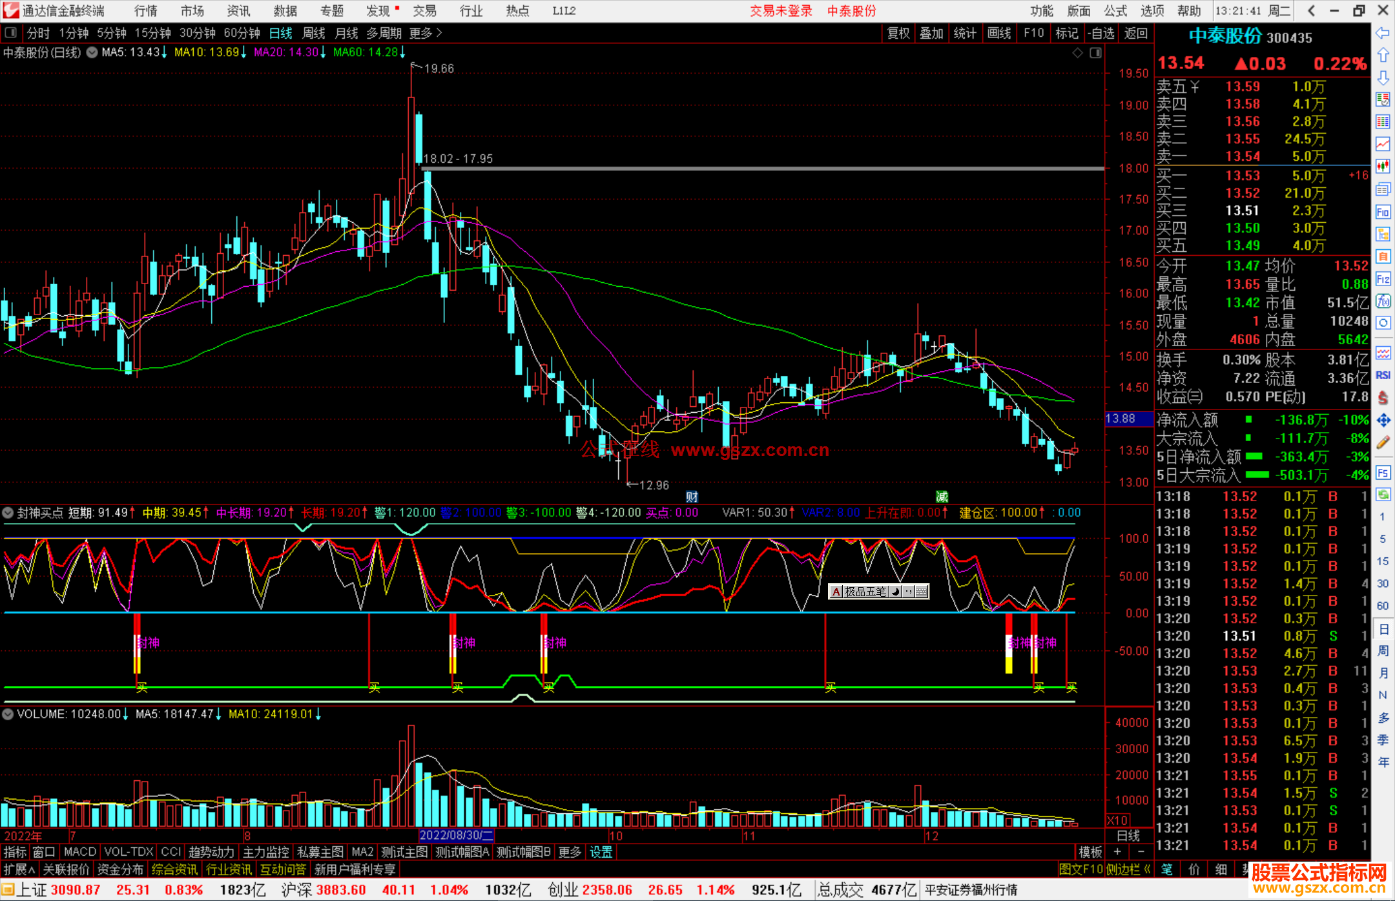Expand the 更多 period options chevron
The image size is (1395, 901).
439,33
